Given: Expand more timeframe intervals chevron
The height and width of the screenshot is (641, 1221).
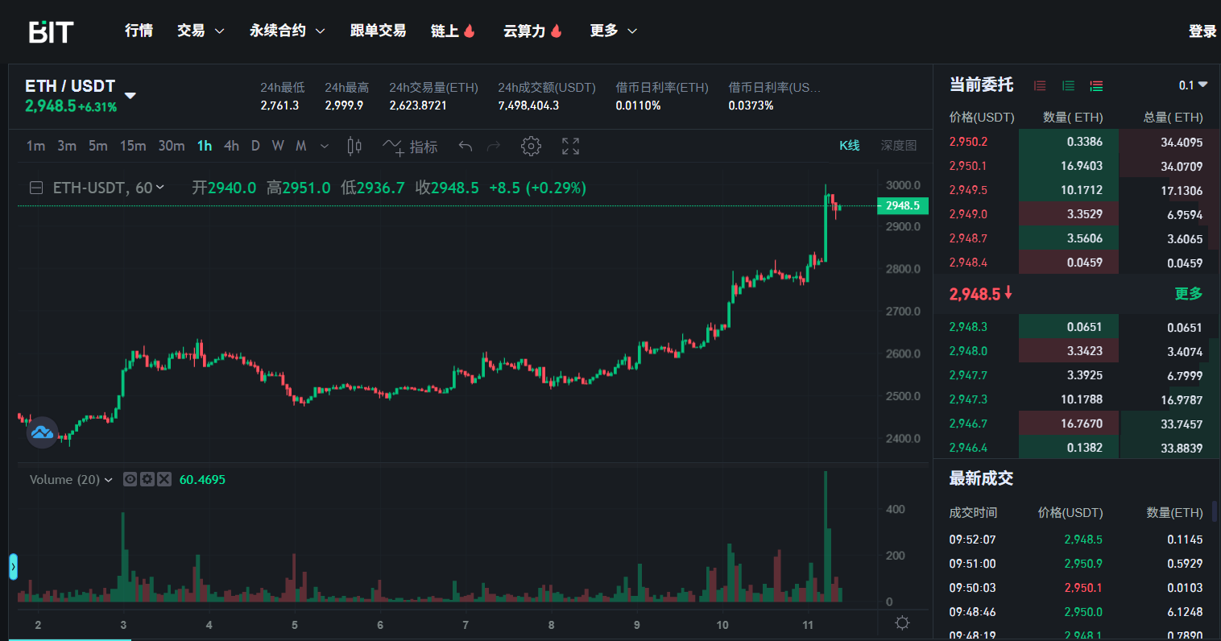Looking at the screenshot, I should [325, 146].
